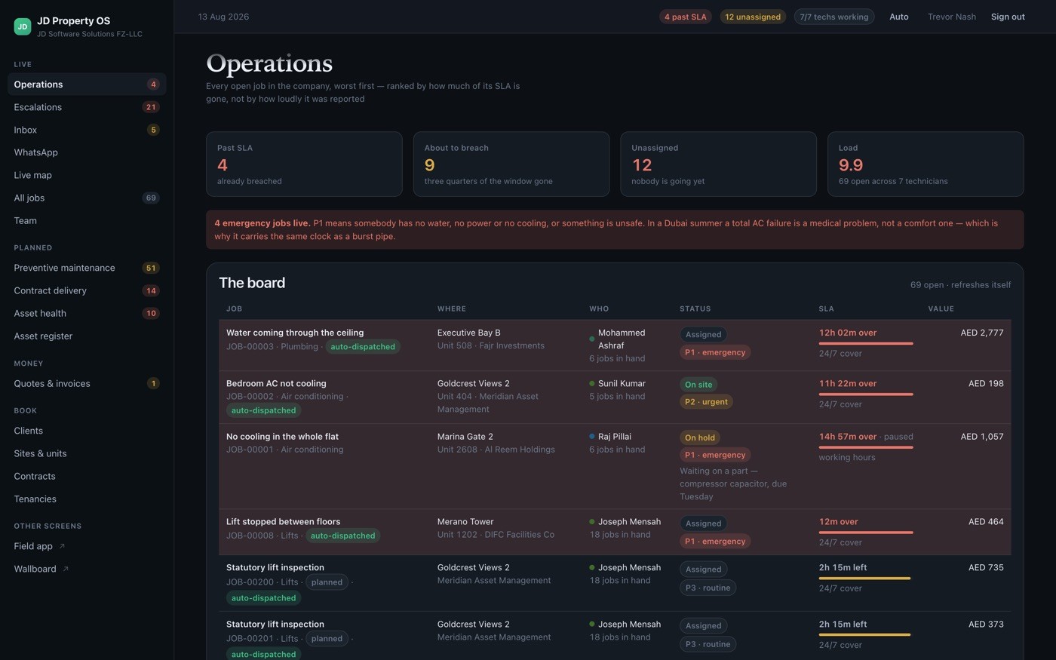1056x660 pixels.
Task: Open job 'Lift stopped between floors'
Action: pos(283,522)
